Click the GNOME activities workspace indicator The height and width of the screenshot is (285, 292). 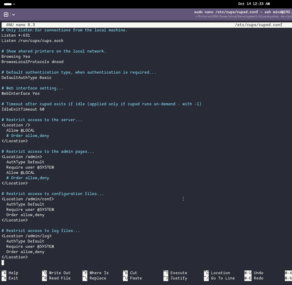point(9,4)
